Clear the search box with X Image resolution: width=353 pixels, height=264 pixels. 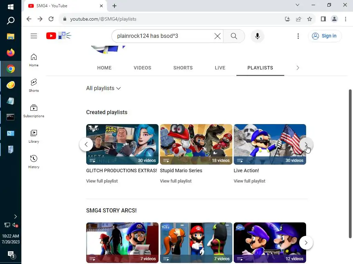[218, 36]
